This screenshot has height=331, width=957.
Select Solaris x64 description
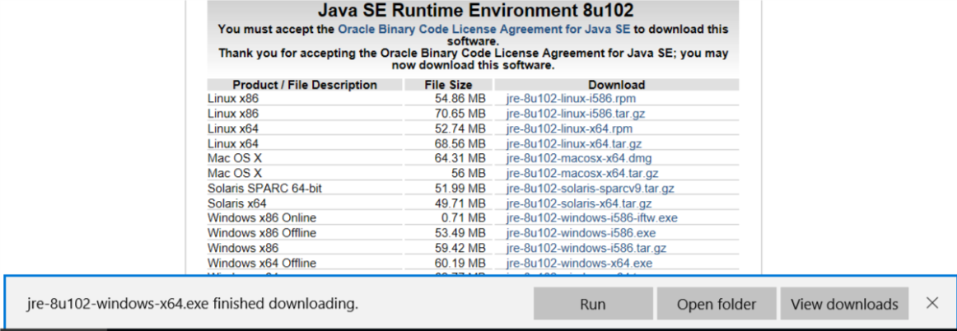[x=237, y=203]
